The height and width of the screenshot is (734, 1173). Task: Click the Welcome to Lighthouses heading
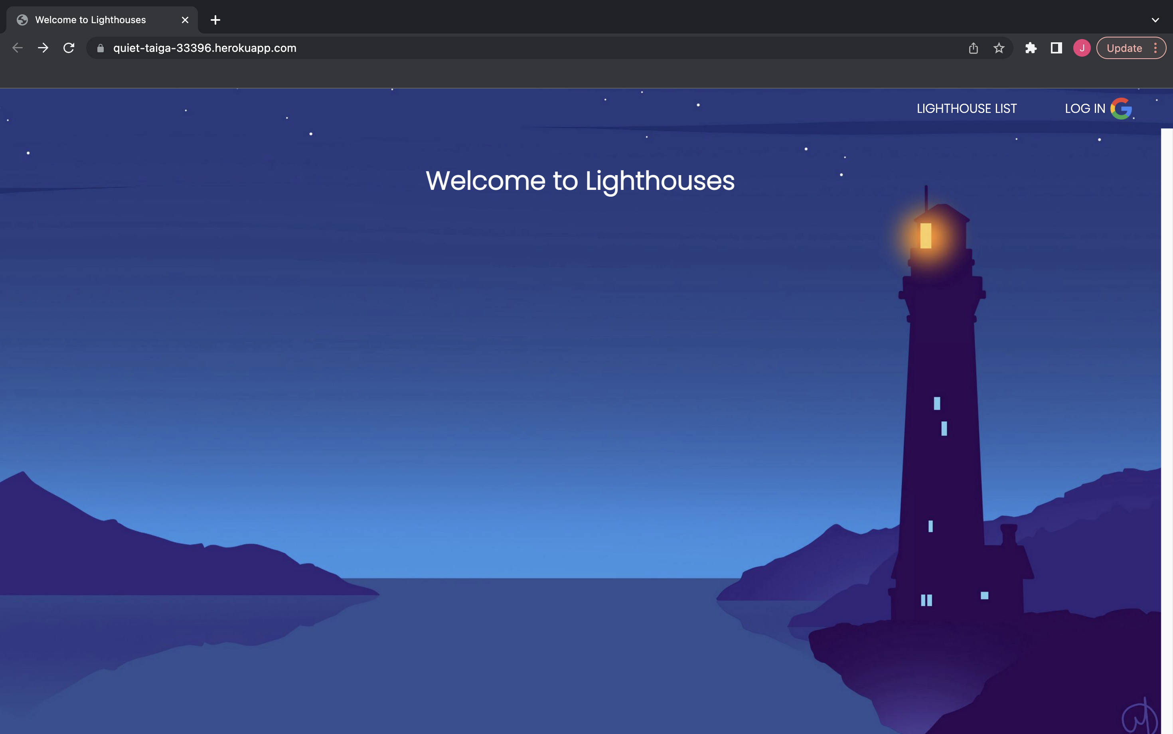coord(580,181)
